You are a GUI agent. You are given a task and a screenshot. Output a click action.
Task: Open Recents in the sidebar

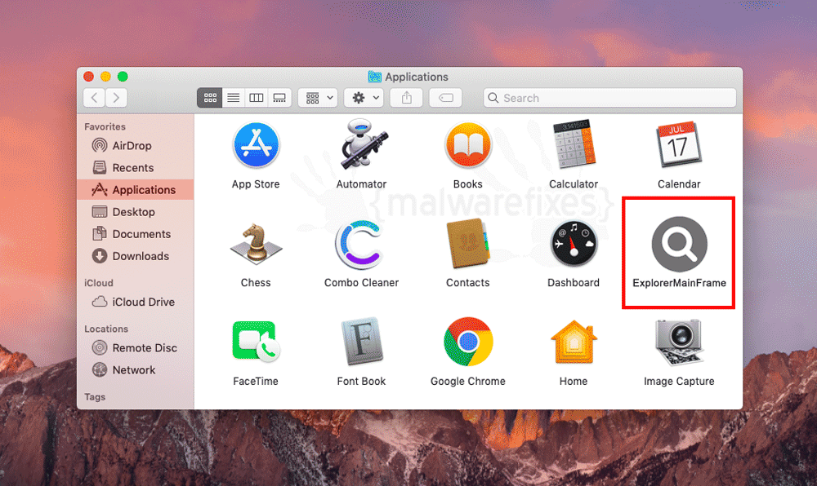click(136, 168)
